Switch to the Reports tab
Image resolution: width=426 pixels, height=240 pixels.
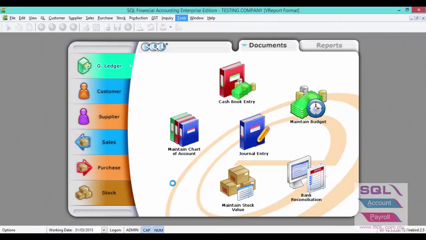click(x=329, y=45)
